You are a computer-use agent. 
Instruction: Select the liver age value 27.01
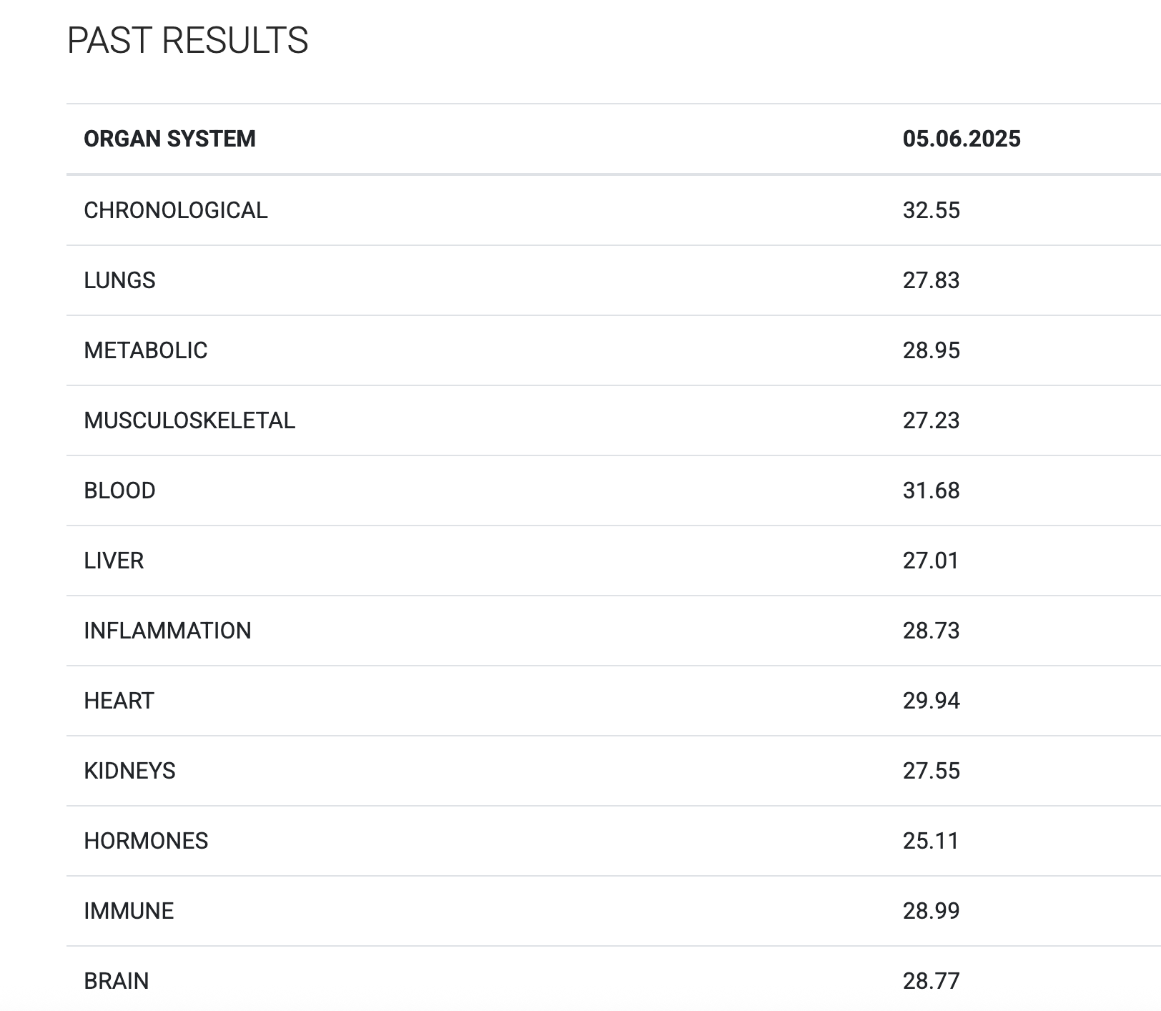tap(930, 561)
